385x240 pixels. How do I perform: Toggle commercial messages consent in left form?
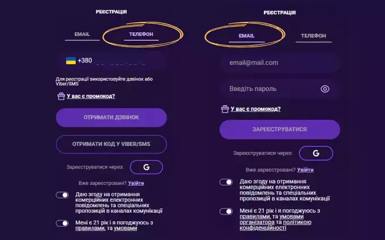pos(62,195)
